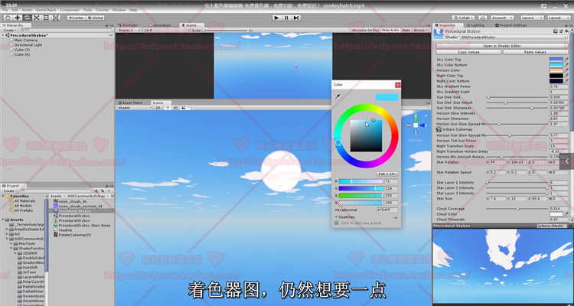
Task: Select the Rotate tool
Action: (27, 18)
